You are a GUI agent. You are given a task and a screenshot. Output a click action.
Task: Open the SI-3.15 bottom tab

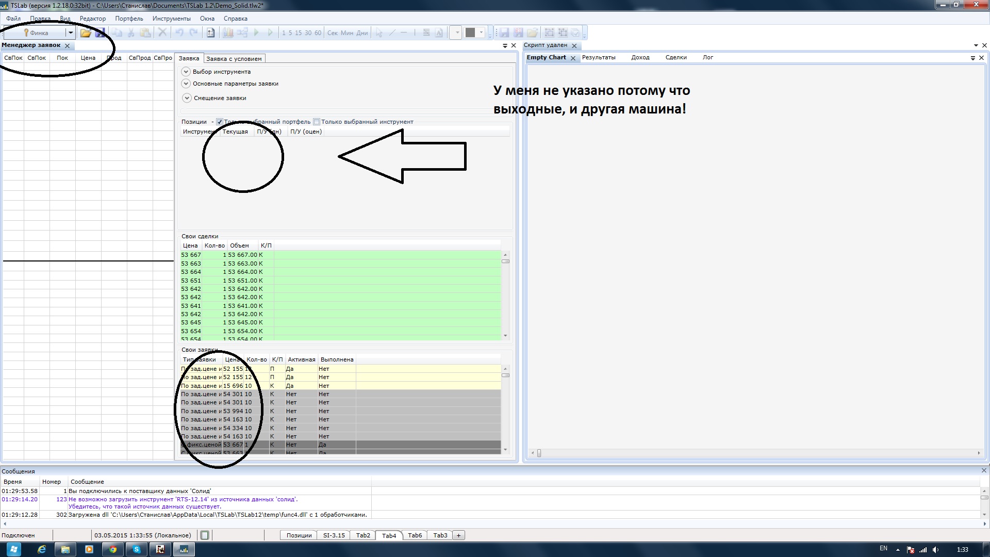coord(334,535)
